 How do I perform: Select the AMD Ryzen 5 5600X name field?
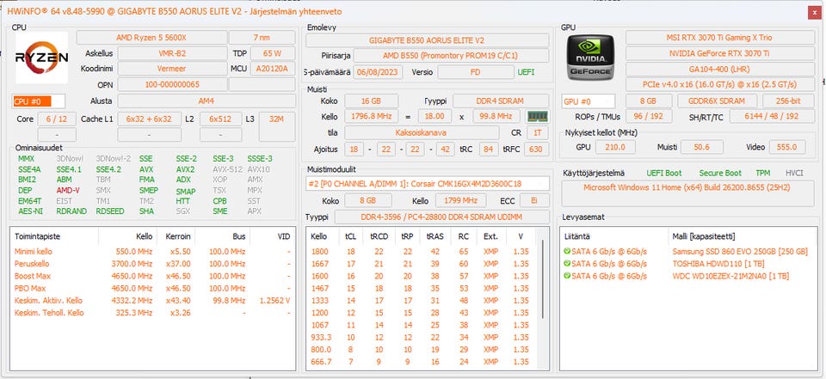pos(151,37)
